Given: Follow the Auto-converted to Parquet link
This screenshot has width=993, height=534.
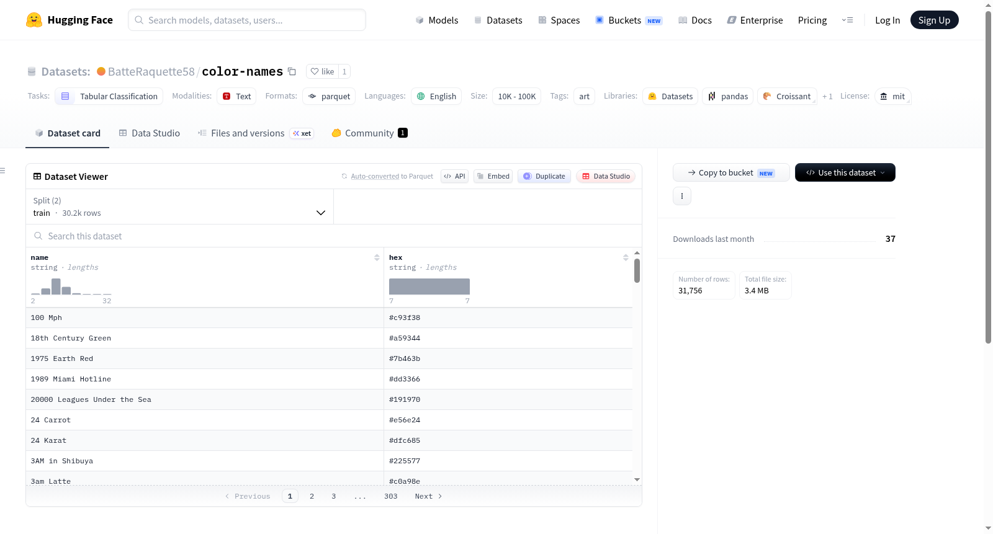Looking at the screenshot, I should pos(375,176).
